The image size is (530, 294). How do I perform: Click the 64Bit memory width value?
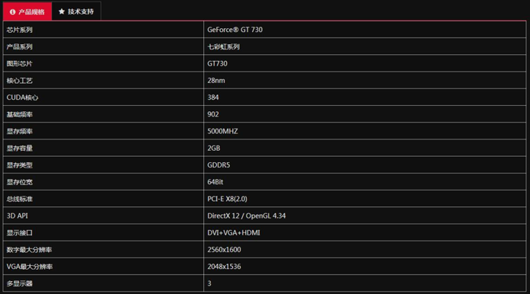[x=215, y=182]
